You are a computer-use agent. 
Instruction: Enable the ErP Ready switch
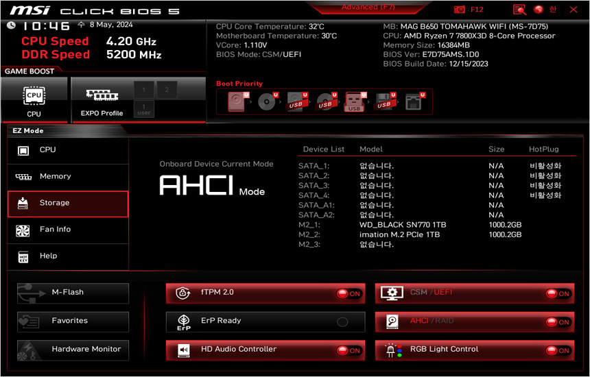pos(342,322)
